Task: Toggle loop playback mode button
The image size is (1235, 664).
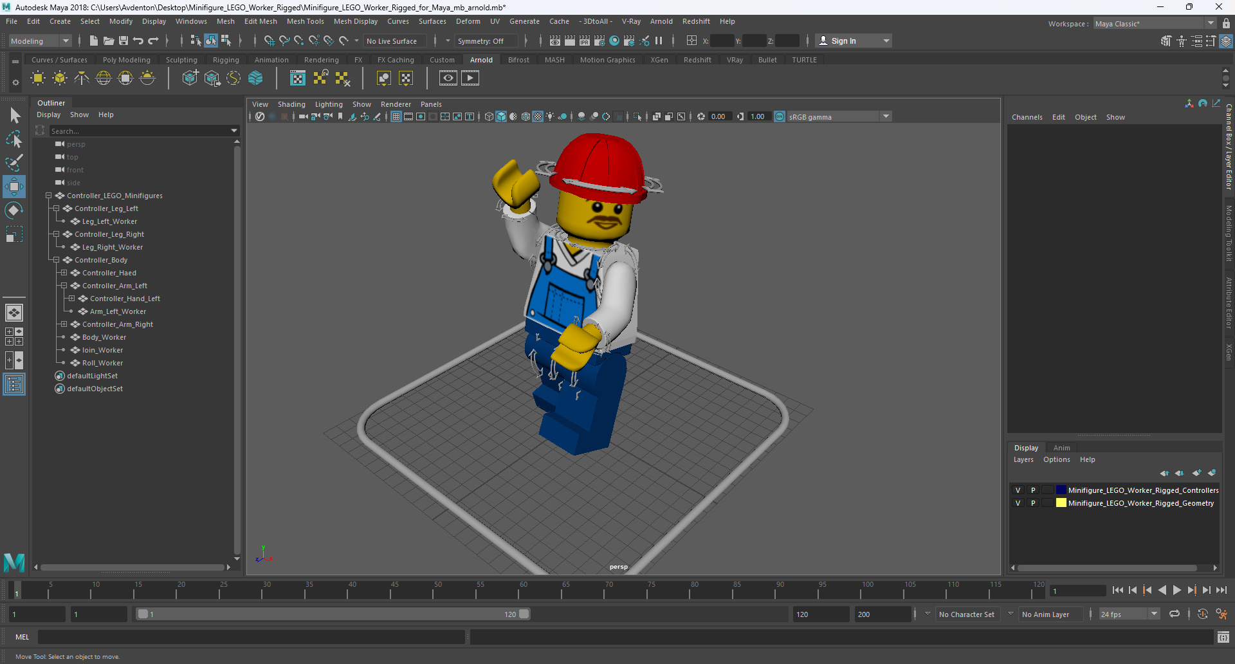Action: [x=1175, y=614]
